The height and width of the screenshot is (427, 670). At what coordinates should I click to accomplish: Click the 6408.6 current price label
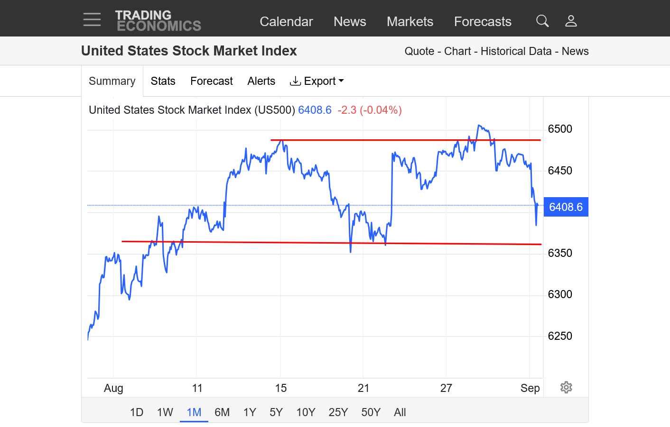(566, 207)
